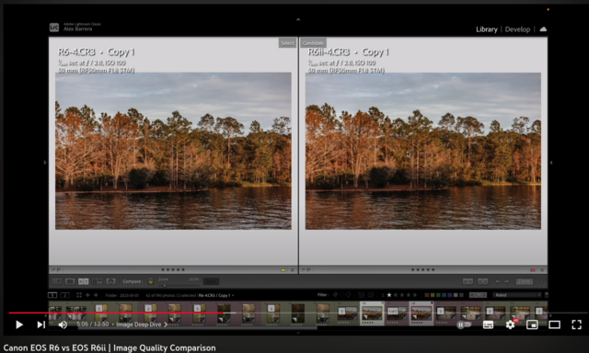Toggle the second edit-status filter icon

(x=370, y=295)
